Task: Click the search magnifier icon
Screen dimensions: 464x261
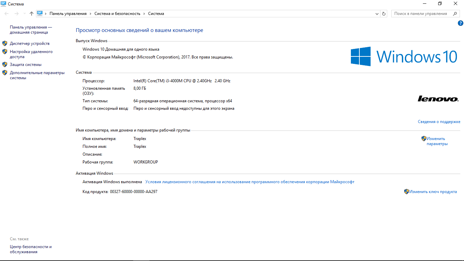Action: 455,14
